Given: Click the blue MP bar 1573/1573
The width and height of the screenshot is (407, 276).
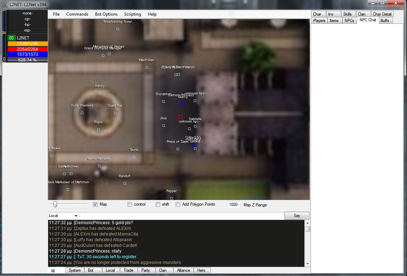Looking at the screenshot, I should 27,54.
